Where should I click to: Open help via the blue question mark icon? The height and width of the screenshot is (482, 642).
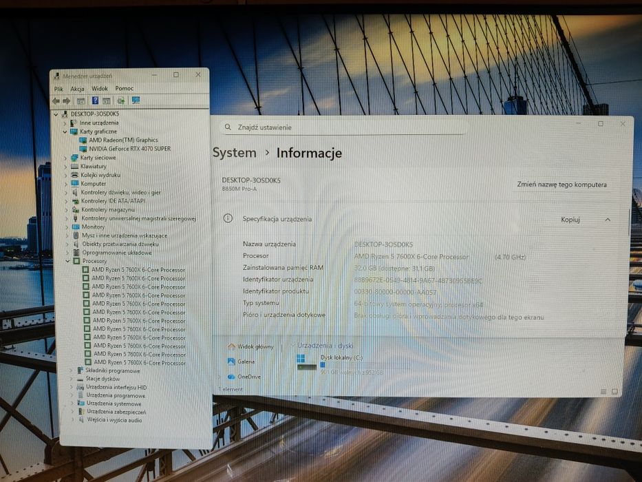95,101
